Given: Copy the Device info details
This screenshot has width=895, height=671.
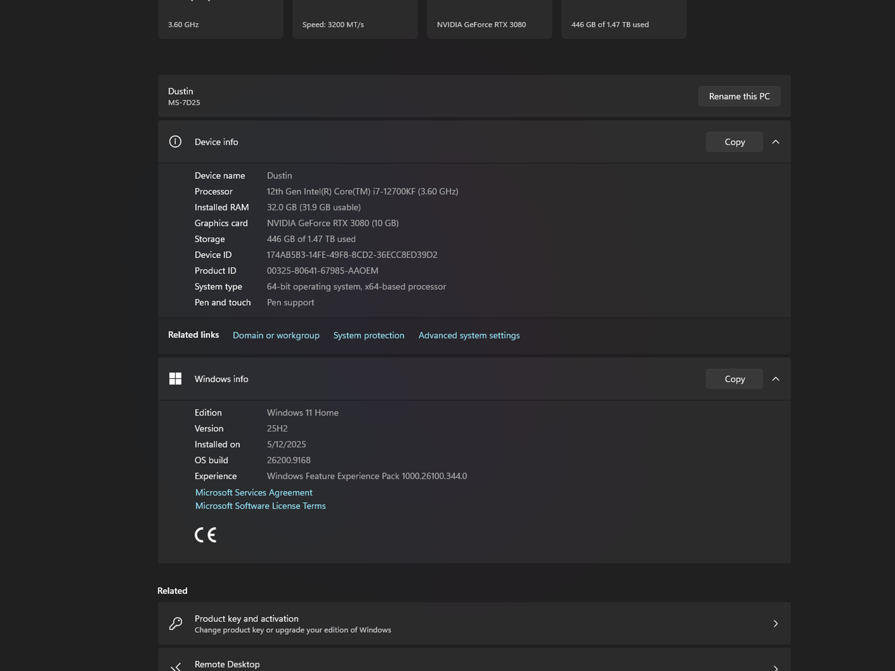Looking at the screenshot, I should 735,142.
